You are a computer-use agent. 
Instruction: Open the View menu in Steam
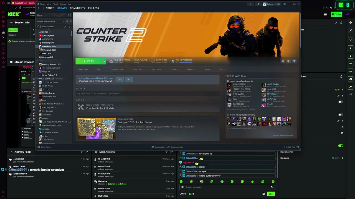point(49,4)
